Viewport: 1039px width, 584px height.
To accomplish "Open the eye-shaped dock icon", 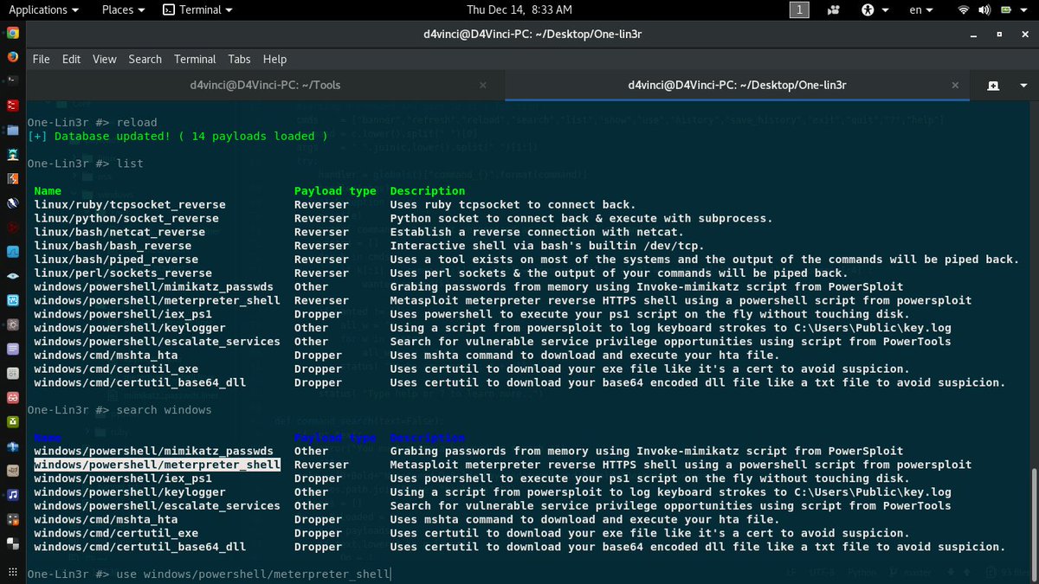I will pos(12,276).
